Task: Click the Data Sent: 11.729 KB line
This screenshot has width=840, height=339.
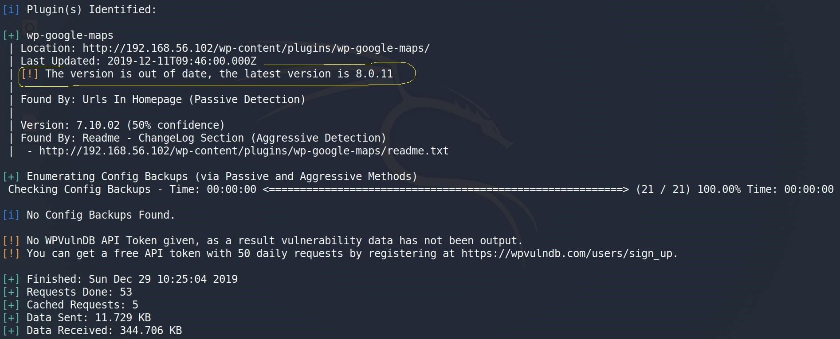Action: (x=89, y=318)
